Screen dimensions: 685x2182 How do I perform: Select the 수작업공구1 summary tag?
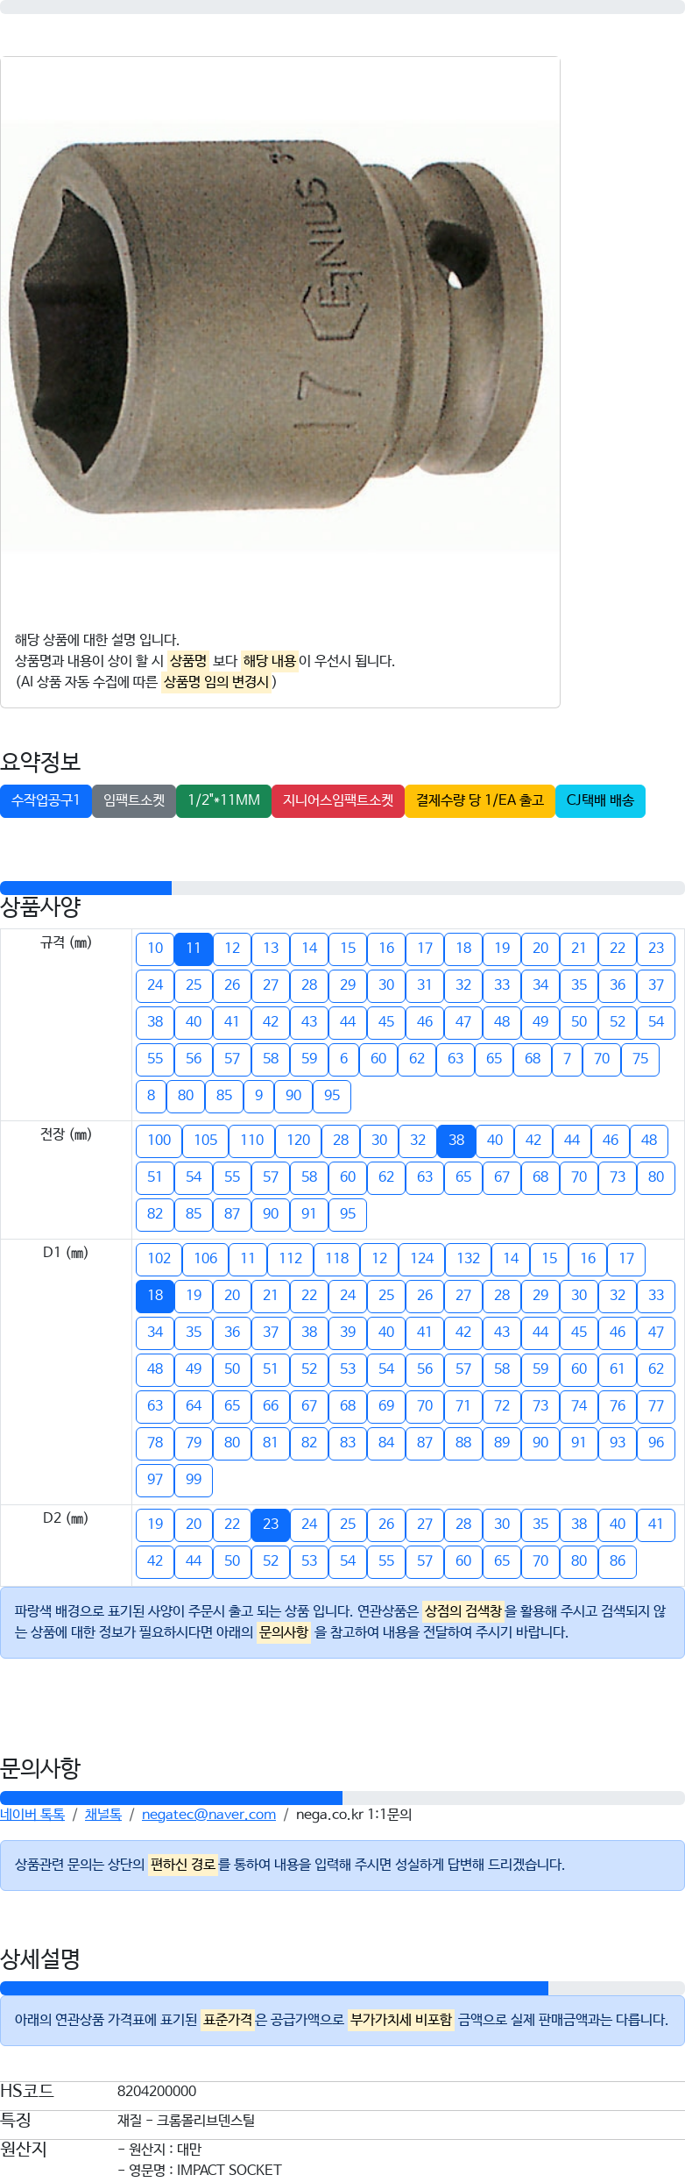pos(46,800)
